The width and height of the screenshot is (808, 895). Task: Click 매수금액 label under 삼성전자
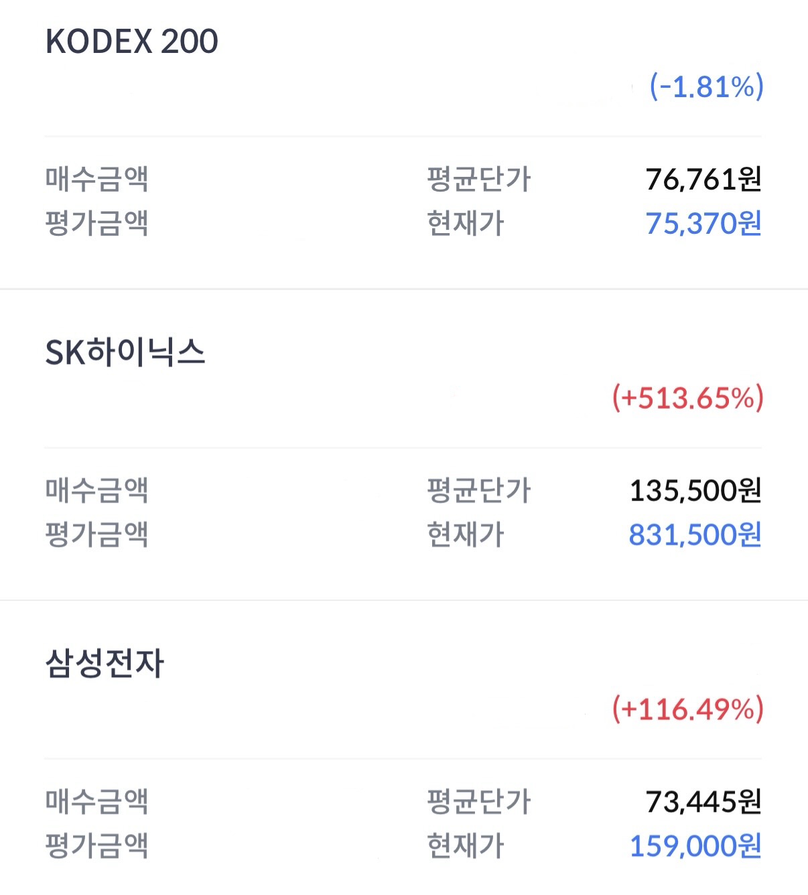[x=97, y=801]
